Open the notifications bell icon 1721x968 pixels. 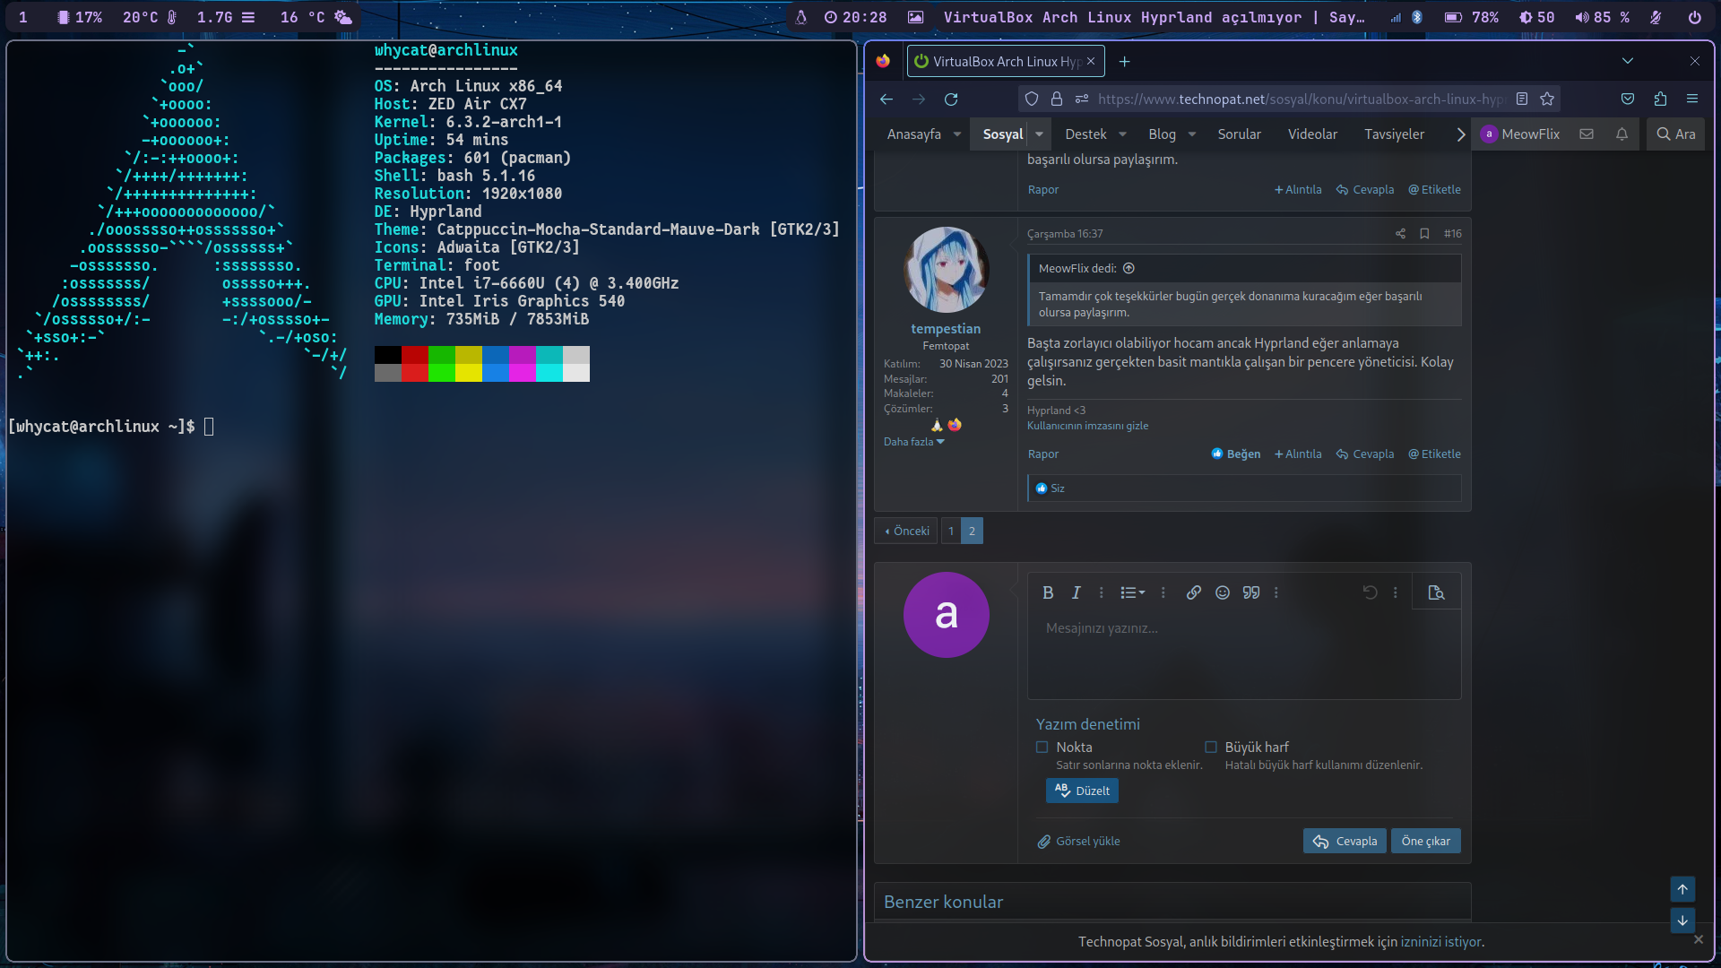coord(1622,134)
